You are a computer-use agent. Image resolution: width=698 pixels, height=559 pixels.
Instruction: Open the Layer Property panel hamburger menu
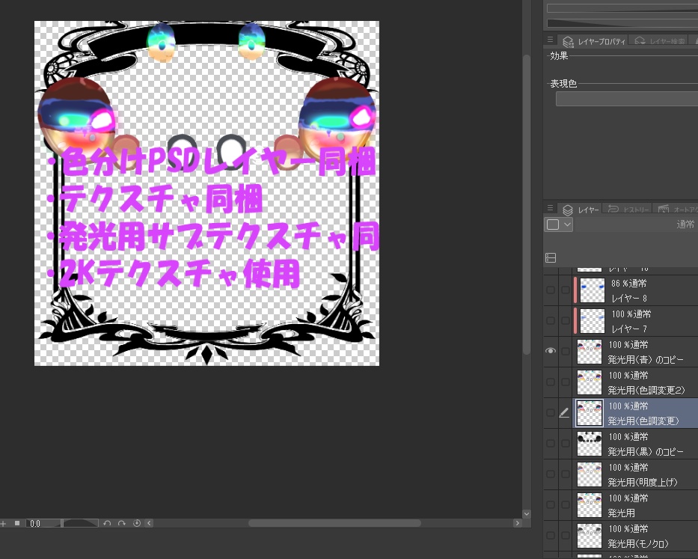tap(550, 40)
